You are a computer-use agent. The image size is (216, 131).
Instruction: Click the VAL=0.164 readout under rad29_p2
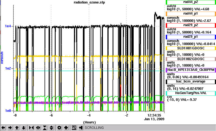(x=203, y=32)
